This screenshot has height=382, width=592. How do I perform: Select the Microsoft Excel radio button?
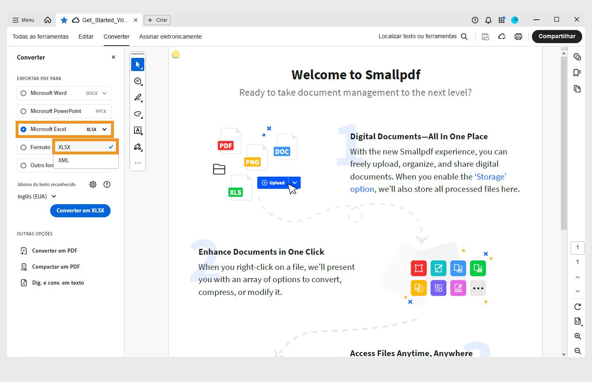23,129
